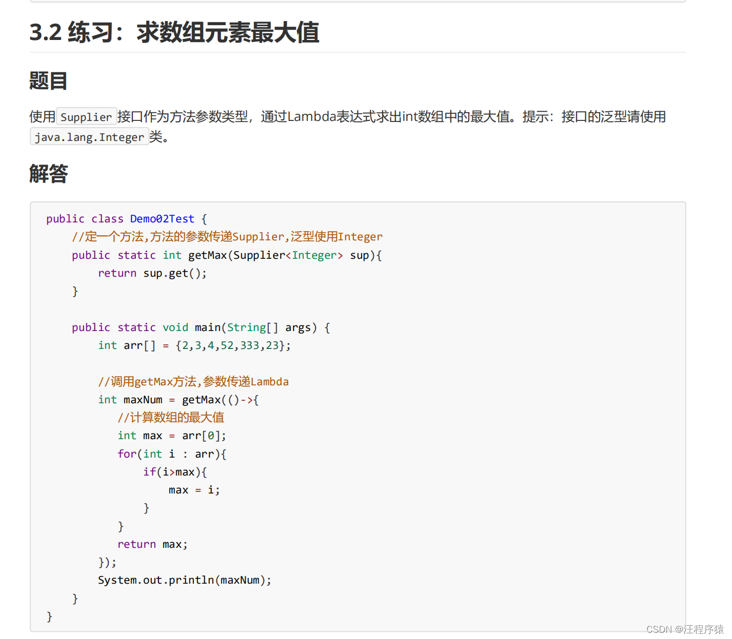The width and height of the screenshot is (732, 639).
Task: Click the line "if(i>max){"
Action: point(175,472)
